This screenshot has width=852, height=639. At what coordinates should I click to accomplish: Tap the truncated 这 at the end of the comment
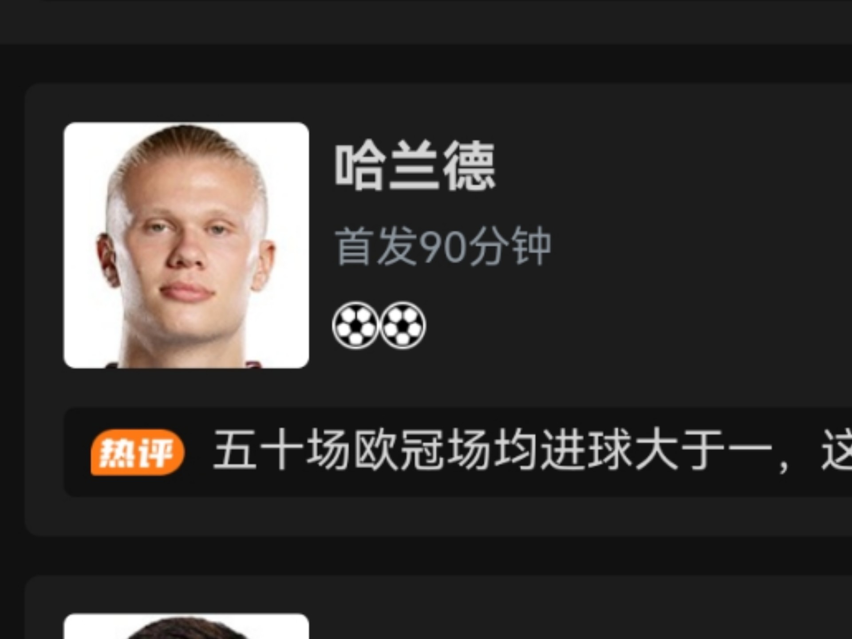click(836, 450)
